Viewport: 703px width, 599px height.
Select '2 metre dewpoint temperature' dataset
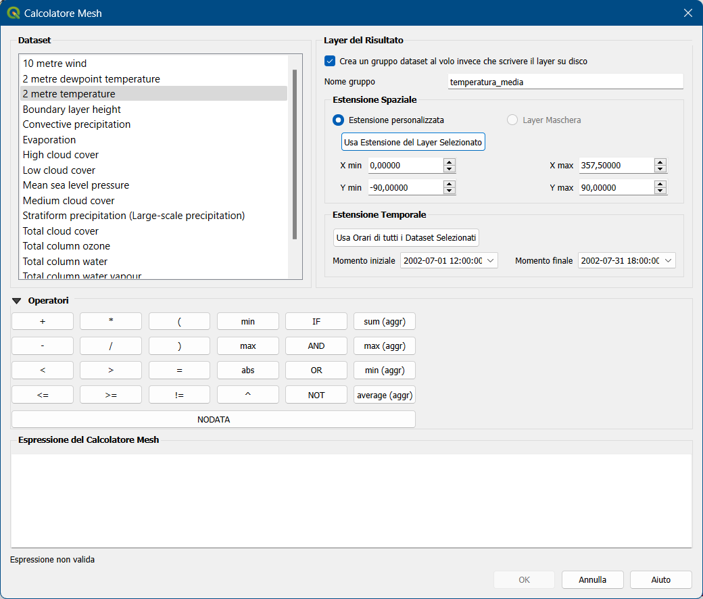(x=154, y=79)
